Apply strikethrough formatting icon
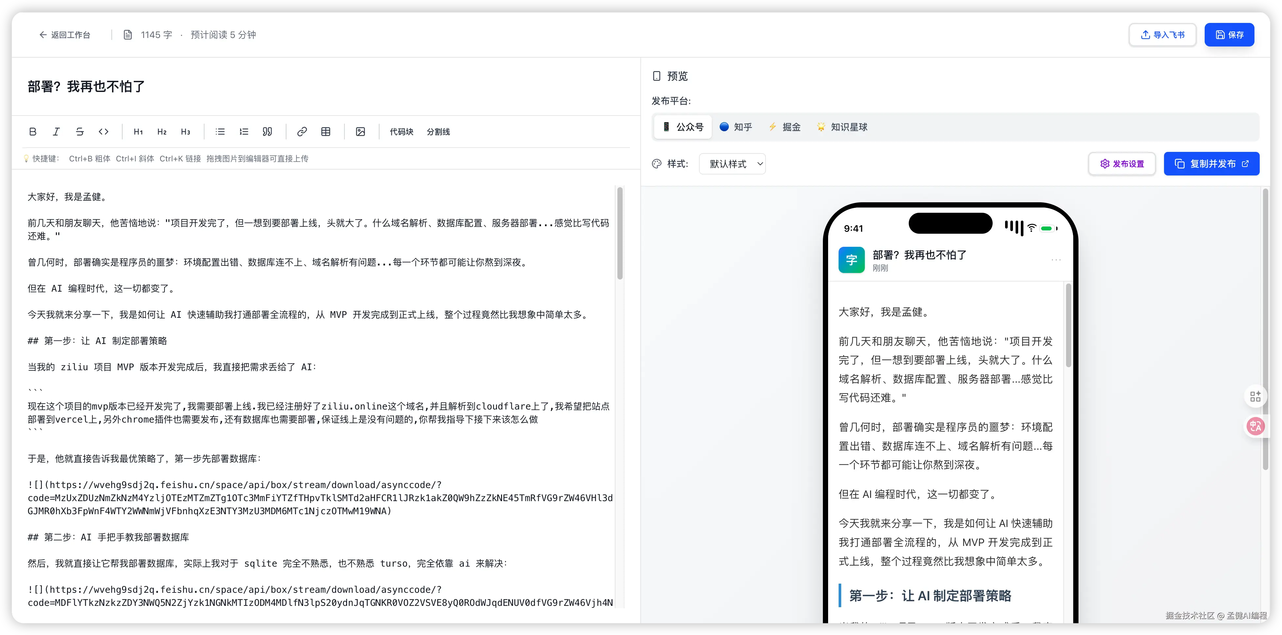1282x635 pixels. (x=80, y=132)
